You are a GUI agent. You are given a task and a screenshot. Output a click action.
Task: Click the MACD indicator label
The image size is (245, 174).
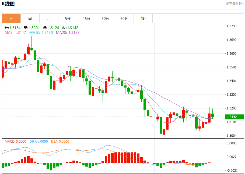15,141
